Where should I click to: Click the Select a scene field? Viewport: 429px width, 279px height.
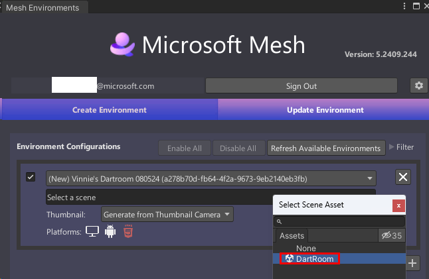pyautogui.click(x=159, y=197)
